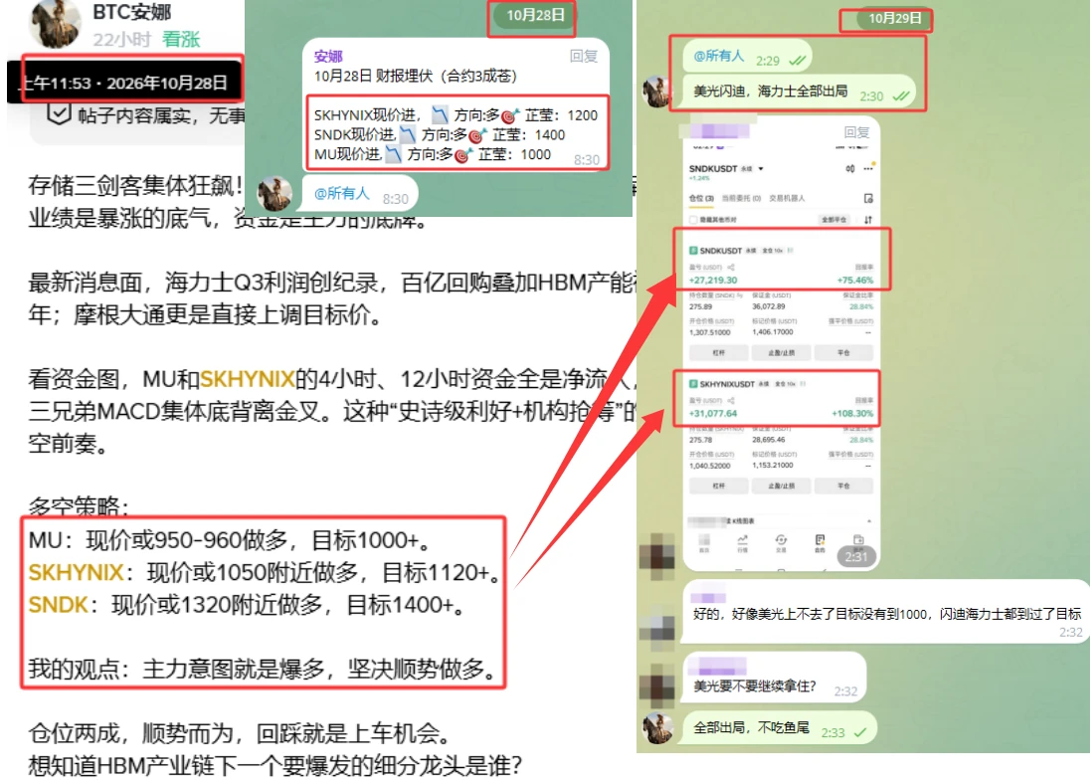Click 止盈/止损 under the SKHYNIXUSDT position
This screenshot has width=1091, height=781.
point(781,486)
